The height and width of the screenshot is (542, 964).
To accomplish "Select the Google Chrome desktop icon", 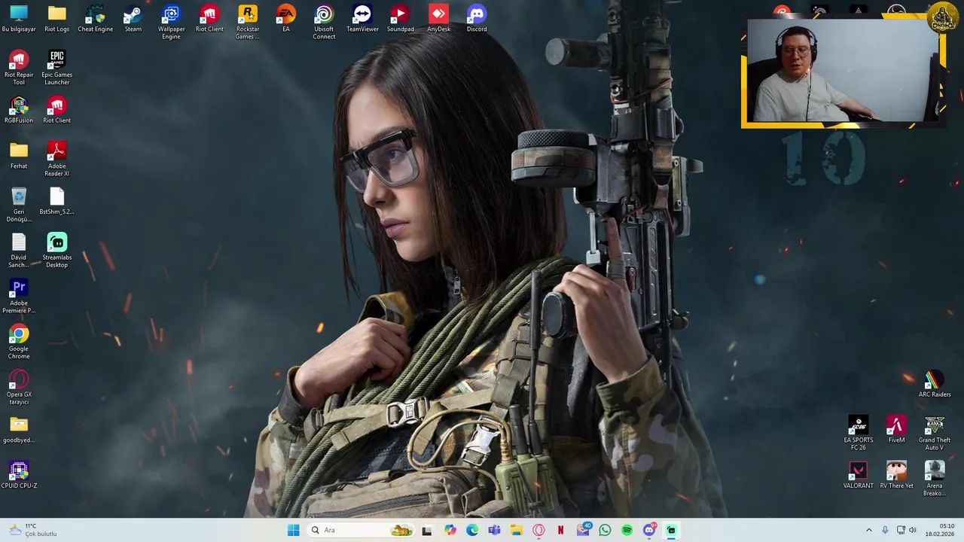I will (19, 342).
